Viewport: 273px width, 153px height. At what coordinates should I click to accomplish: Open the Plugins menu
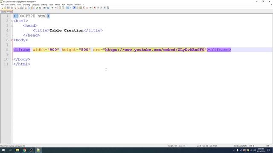(x=70, y=5)
